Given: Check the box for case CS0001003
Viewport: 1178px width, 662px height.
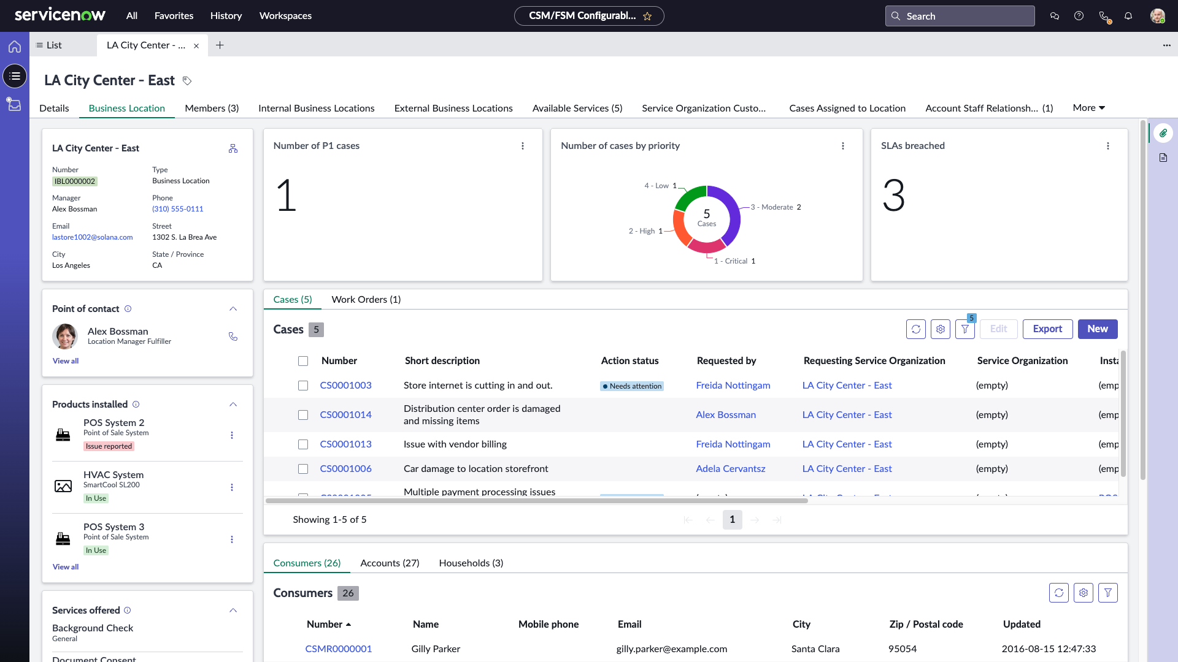Looking at the screenshot, I should pyautogui.click(x=303, y=386).
